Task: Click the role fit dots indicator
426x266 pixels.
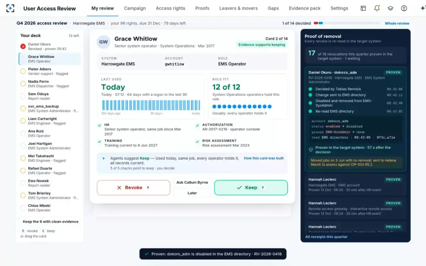Action: tap(242, 106)
